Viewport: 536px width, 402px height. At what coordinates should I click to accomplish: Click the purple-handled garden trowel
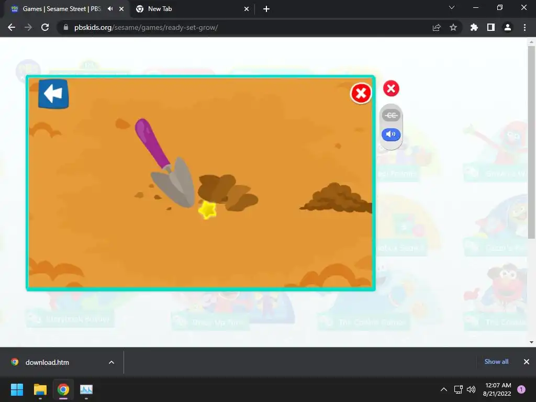[165, 163]
